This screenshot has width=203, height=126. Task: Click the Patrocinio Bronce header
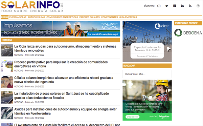pyautogui.click(x=188, y=23)
